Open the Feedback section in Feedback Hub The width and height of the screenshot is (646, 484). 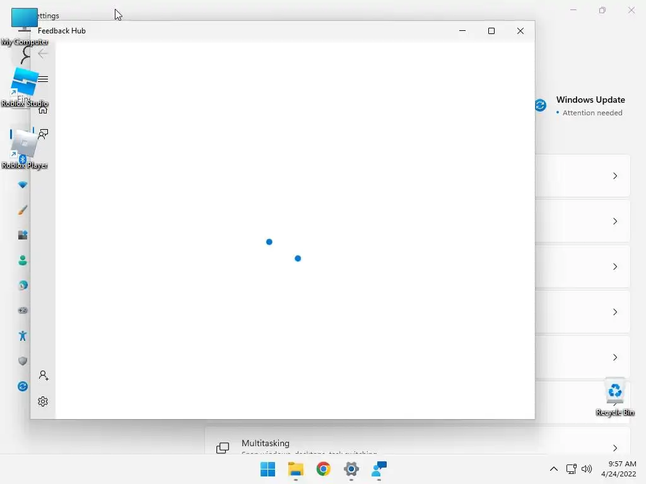coord(43,134)
